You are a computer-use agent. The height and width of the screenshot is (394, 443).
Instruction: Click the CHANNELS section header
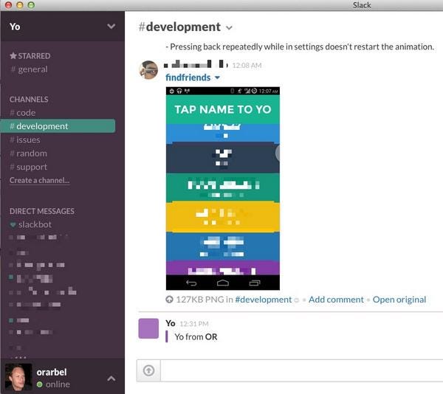click(29, 100)
